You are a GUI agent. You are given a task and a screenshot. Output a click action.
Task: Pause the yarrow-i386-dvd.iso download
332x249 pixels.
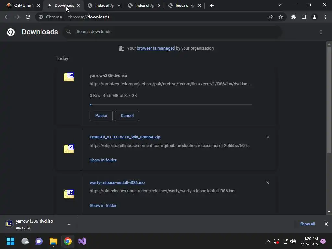click(x=101, y=116)
